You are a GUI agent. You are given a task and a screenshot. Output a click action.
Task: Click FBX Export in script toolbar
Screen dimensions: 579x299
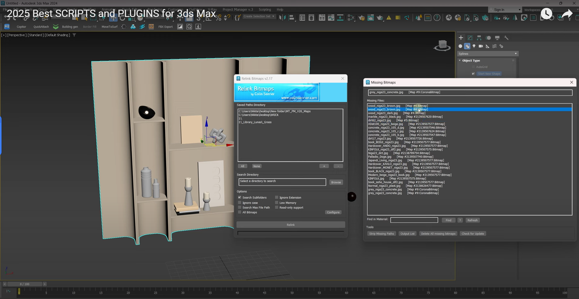tap(165, 27)
